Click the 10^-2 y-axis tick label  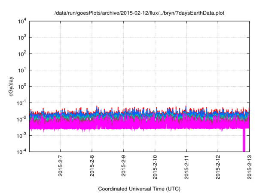(21, 119)
